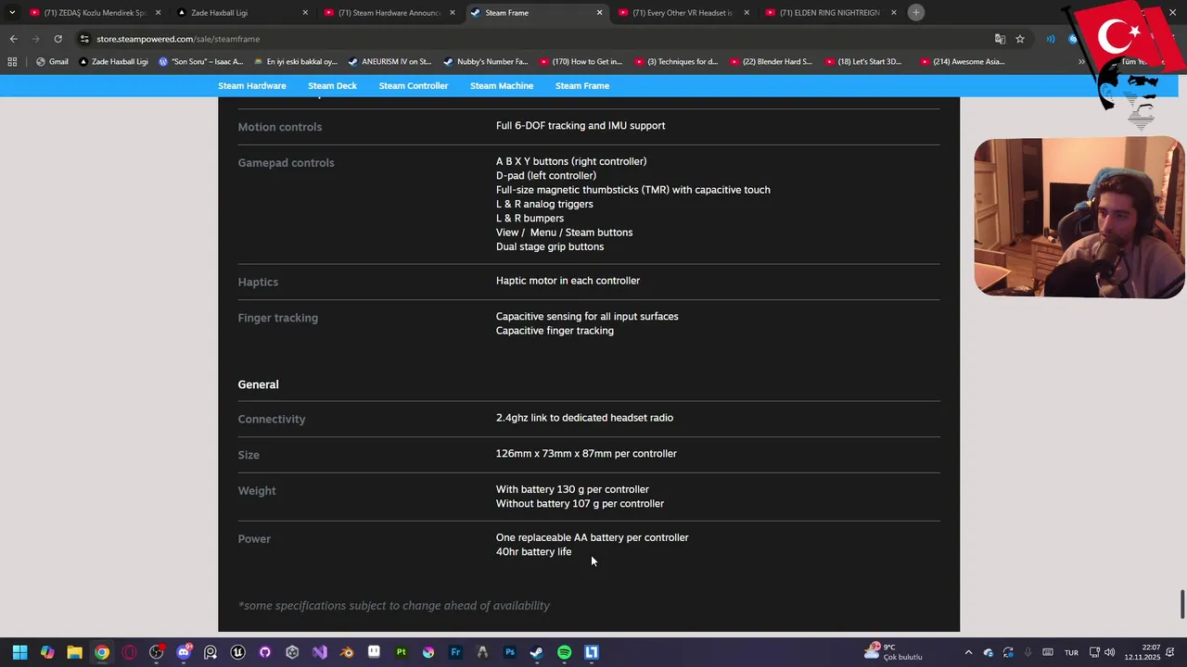
Task: Reload the Steam Frame page
Action: click(x=57, y=39)
